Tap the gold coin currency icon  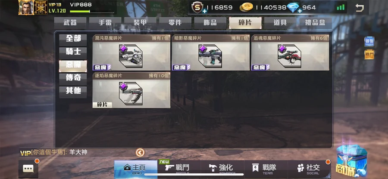click(x=246, y=8)
